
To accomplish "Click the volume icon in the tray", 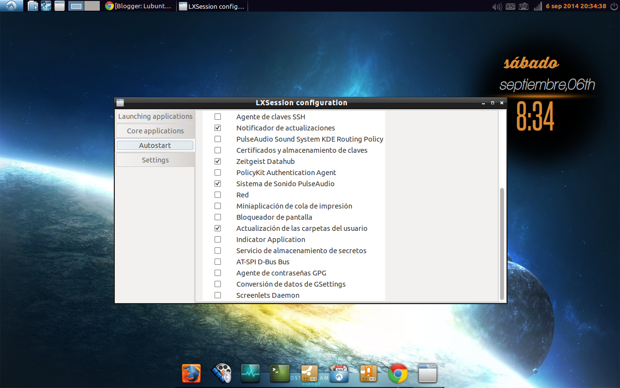I will click(x=496, y=6).
